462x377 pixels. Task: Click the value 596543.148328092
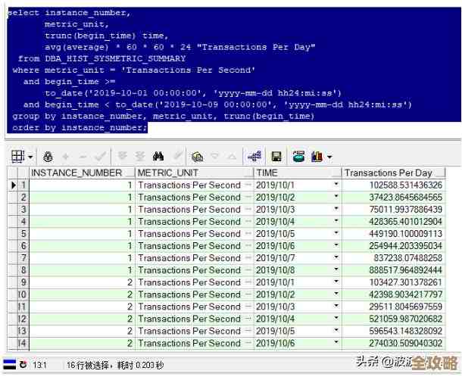406,331
